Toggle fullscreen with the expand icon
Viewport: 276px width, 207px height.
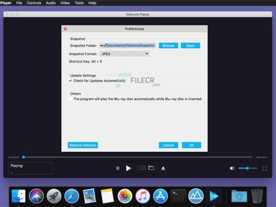(265, 168)
